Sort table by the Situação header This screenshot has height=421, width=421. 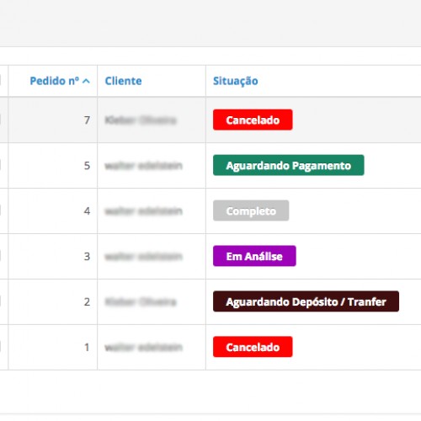235,81
